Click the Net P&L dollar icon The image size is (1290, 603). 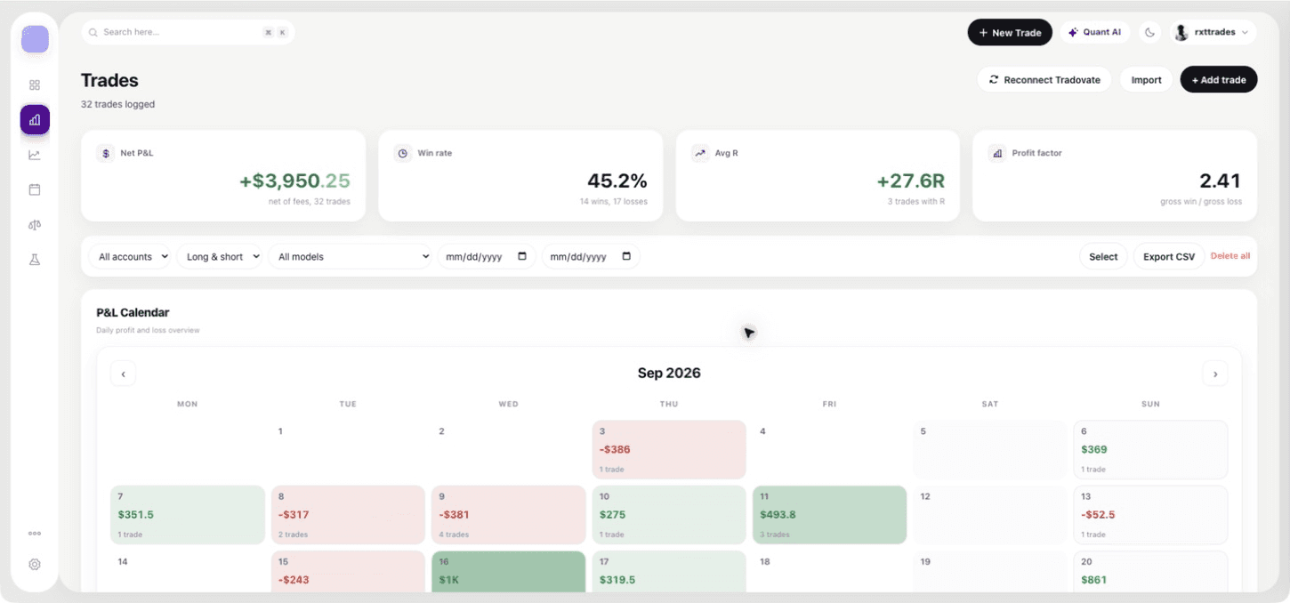pyautogui.click(x=106, y=153)
